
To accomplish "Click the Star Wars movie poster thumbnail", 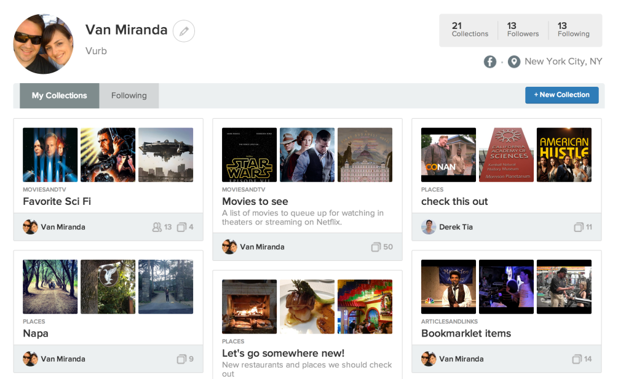I will tap(249, 154).
